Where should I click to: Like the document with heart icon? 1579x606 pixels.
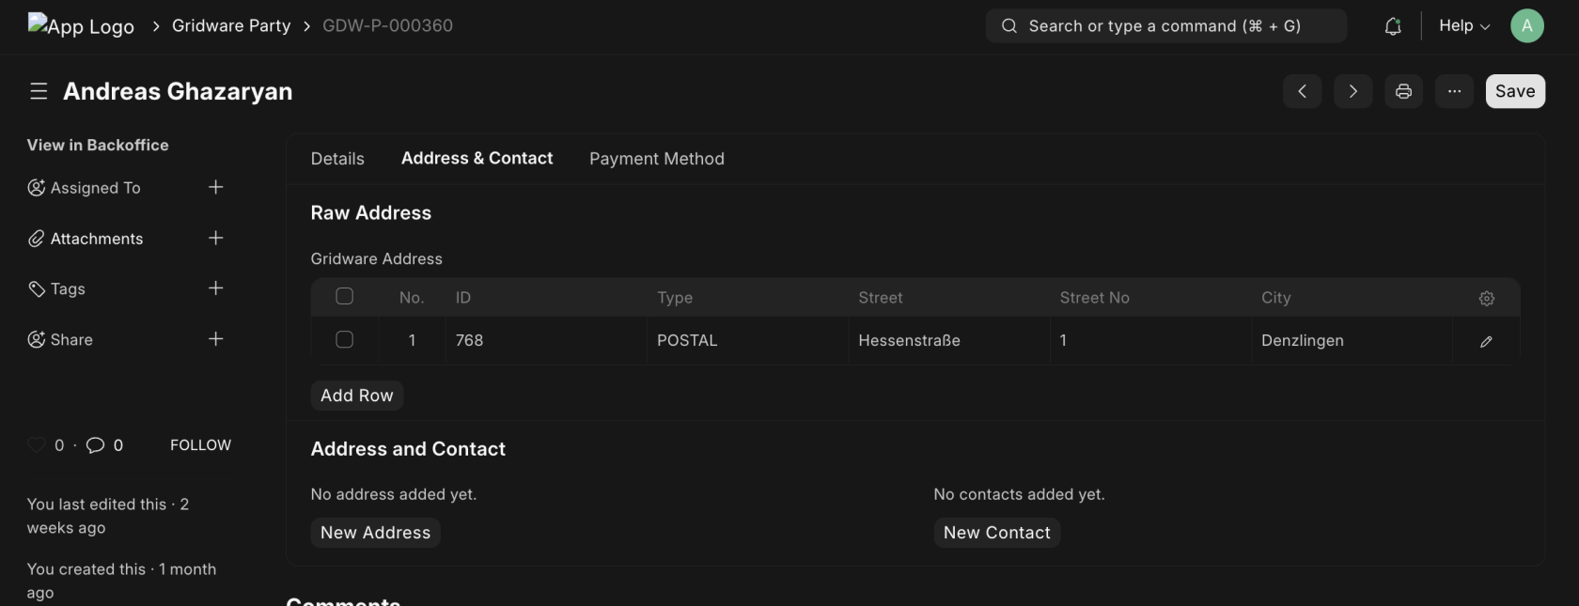[x=36, y=445]
